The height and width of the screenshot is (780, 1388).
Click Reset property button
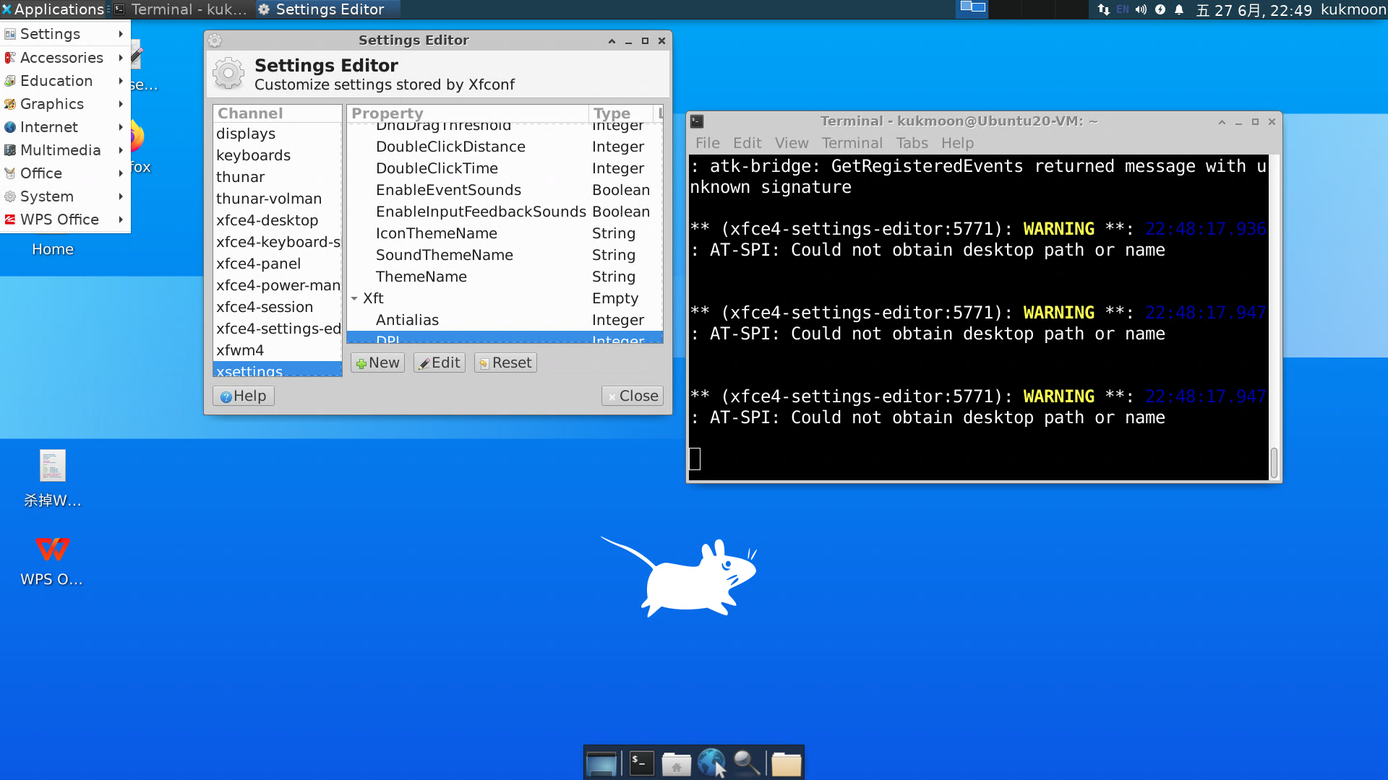pyautogui.click(x=505, y=363)
